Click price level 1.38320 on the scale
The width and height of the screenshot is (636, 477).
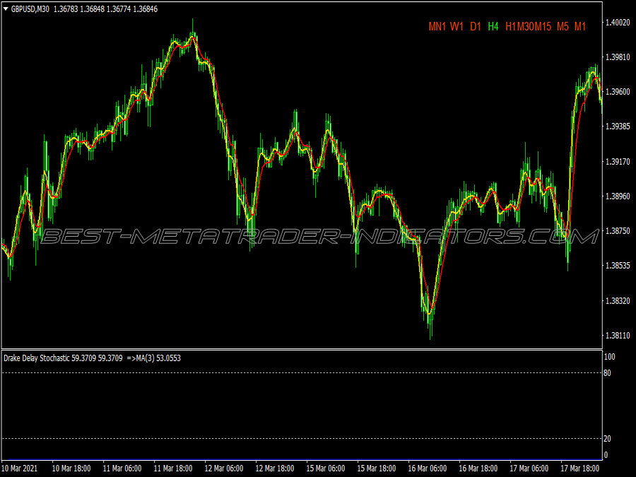(x=618, y=301)
